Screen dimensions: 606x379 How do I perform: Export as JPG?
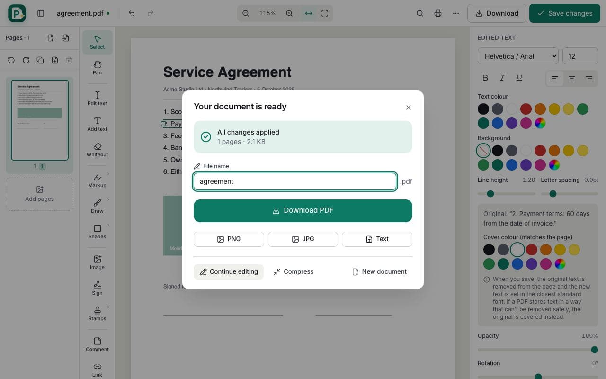point(303,239)
